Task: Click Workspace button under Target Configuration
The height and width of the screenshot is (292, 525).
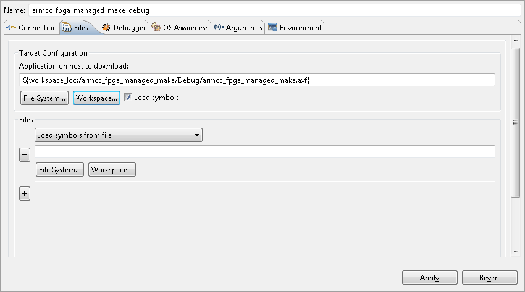Action: [96, 98]
